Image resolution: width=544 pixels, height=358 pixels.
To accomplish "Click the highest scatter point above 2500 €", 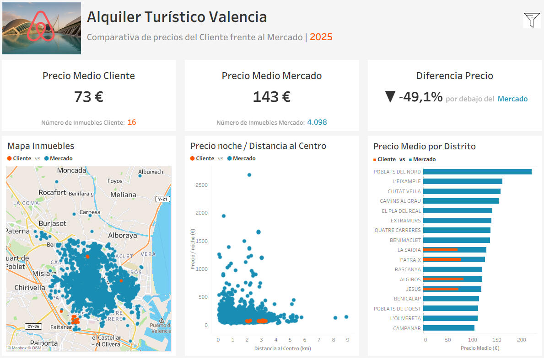I will pos(249,175).
